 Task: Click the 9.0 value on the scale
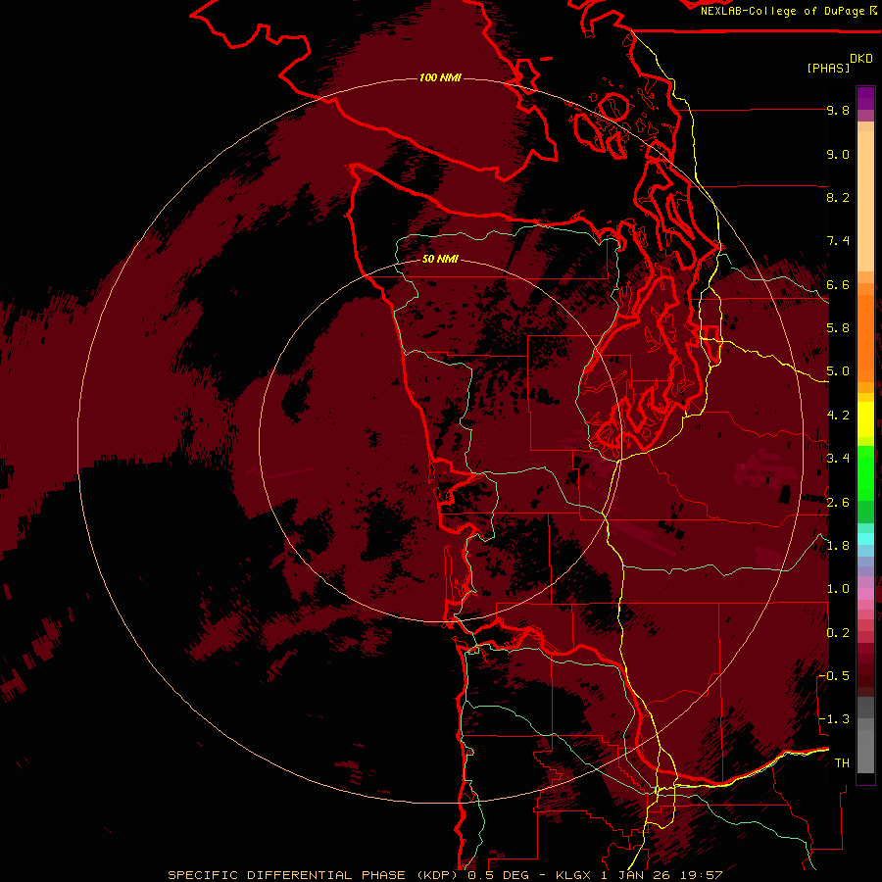click(x=838, y=154)
